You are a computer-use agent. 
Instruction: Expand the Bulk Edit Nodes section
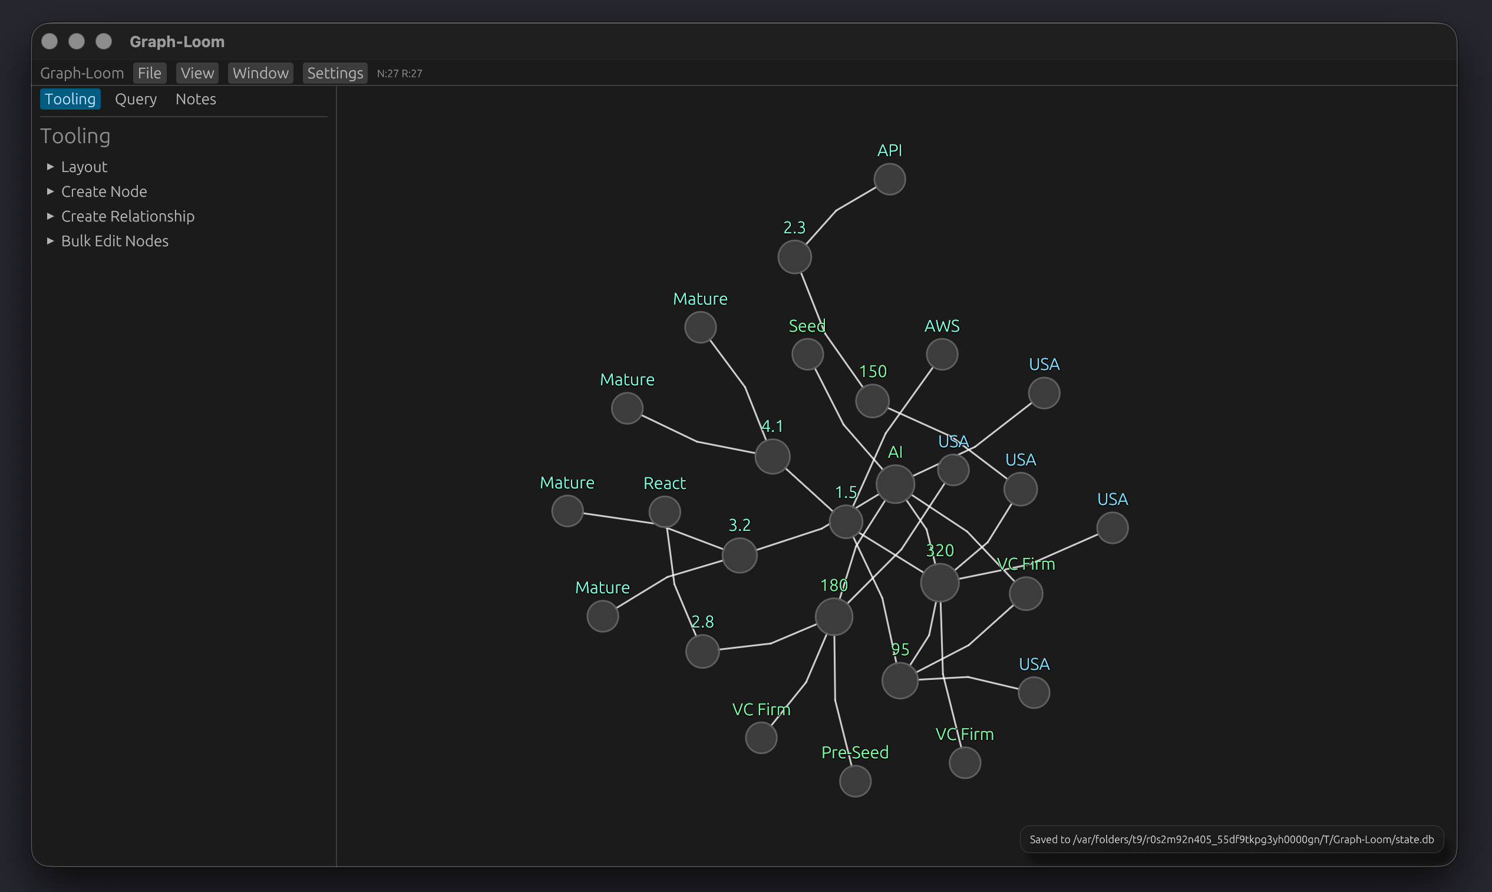point(114,240)
